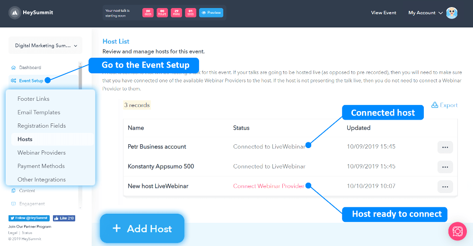Click the Event Setup gears icon
The height and width of the screenshot is (246, 473).
click(x=14, y=80)
